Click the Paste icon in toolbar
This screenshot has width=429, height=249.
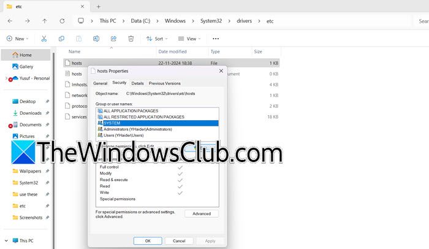(x=79, y=39)
